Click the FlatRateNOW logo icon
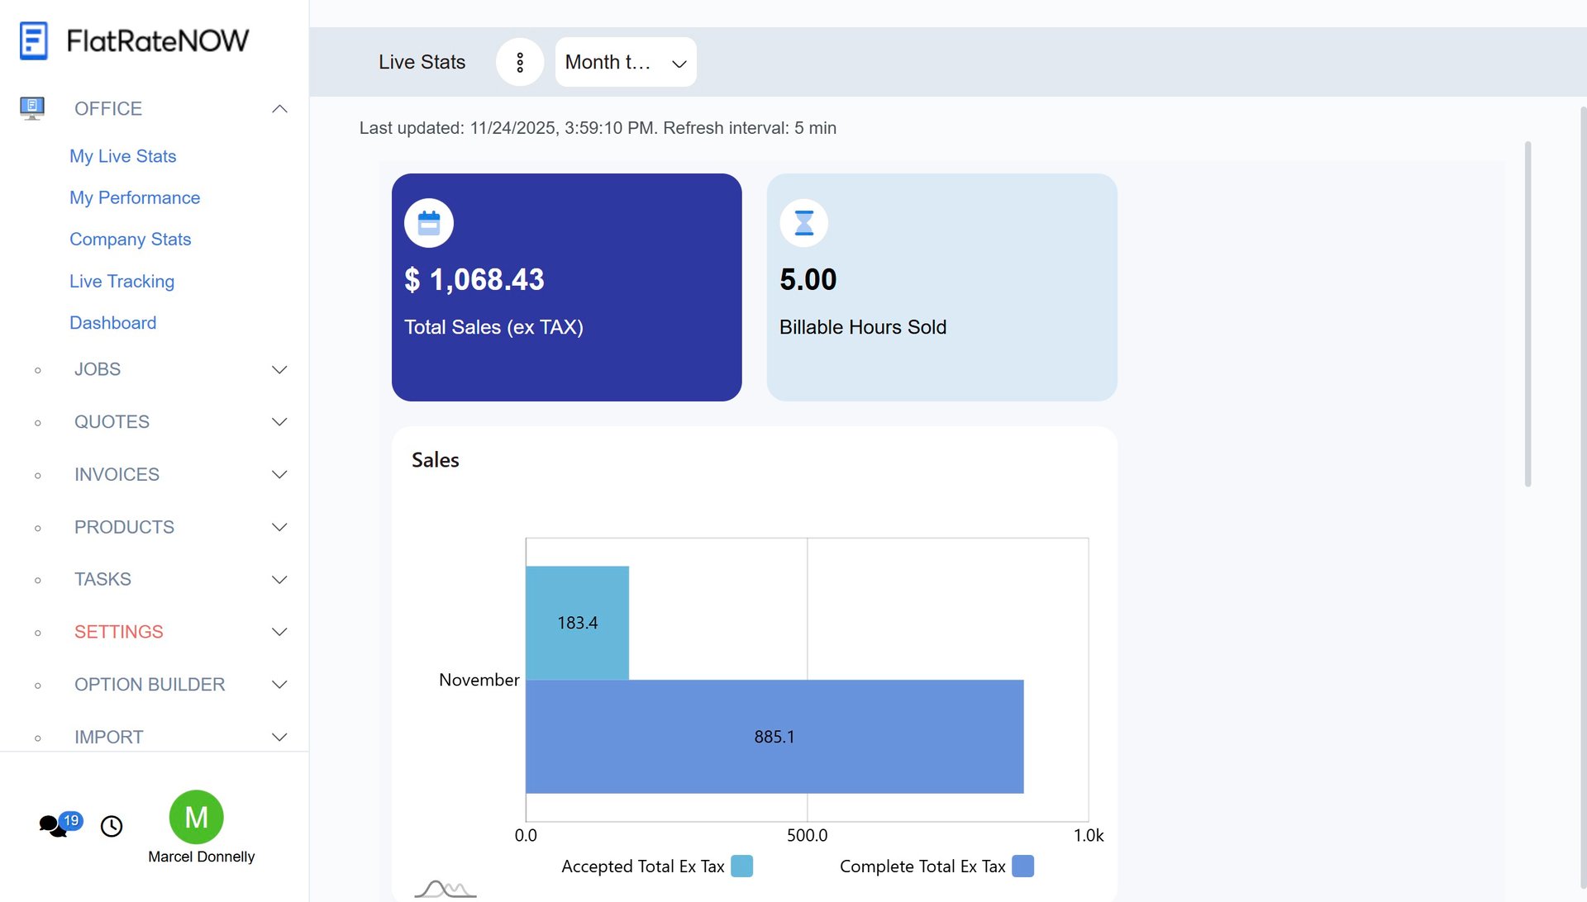 tap(34, 40)
